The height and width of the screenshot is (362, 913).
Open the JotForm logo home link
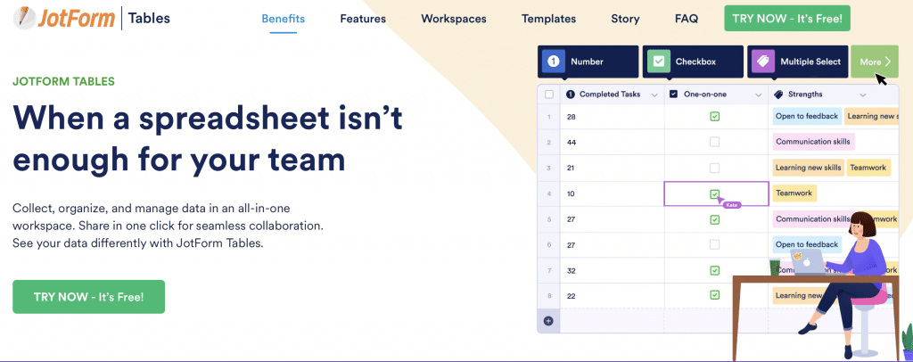(x=64, y=19)
